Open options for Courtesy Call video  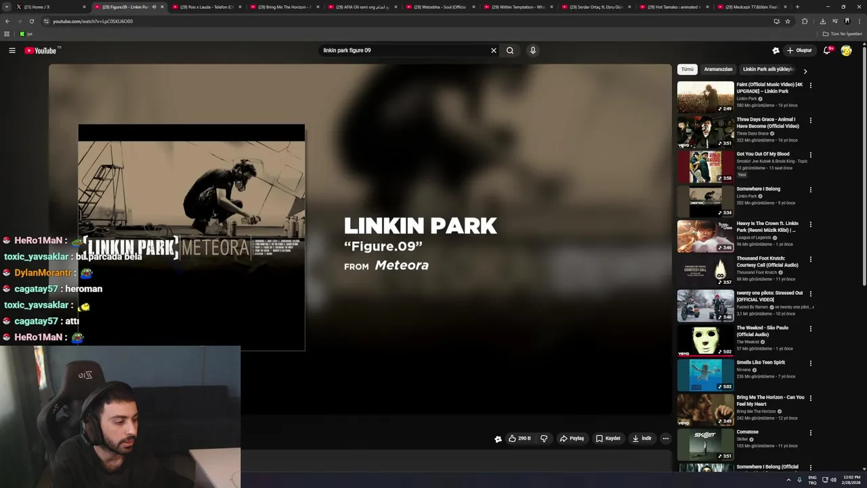pos(810,259)
